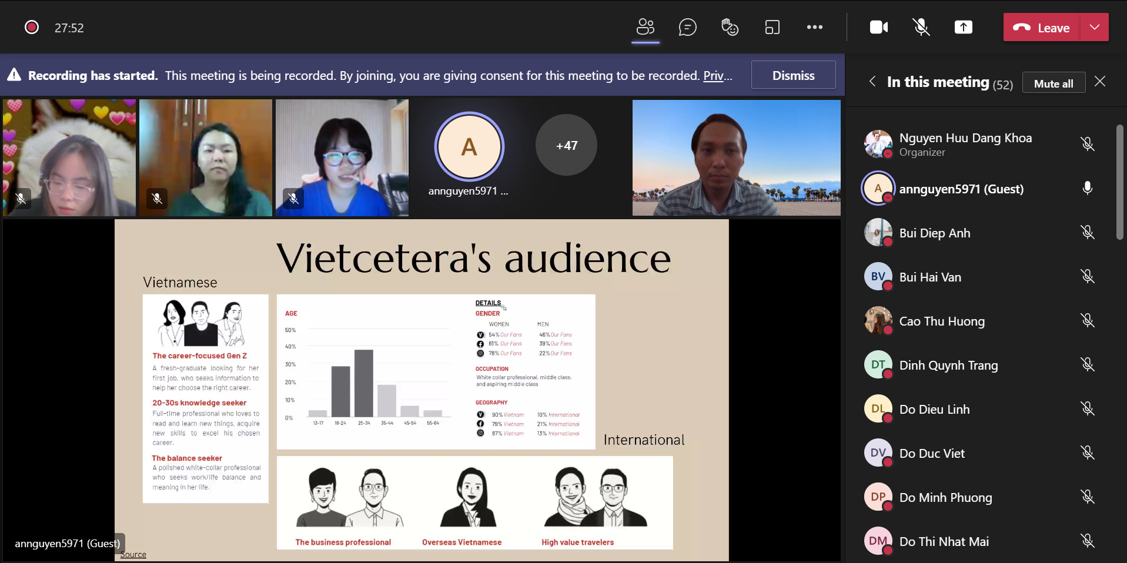The width and height of the screenshot is (1127, 563).
Task: Select the DP avatar for Do Minh Phuong
Action: 878,497
